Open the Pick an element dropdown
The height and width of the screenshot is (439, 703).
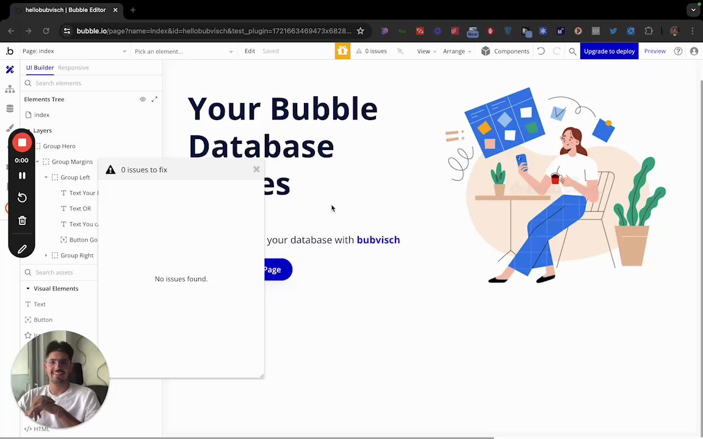point(184,51)
